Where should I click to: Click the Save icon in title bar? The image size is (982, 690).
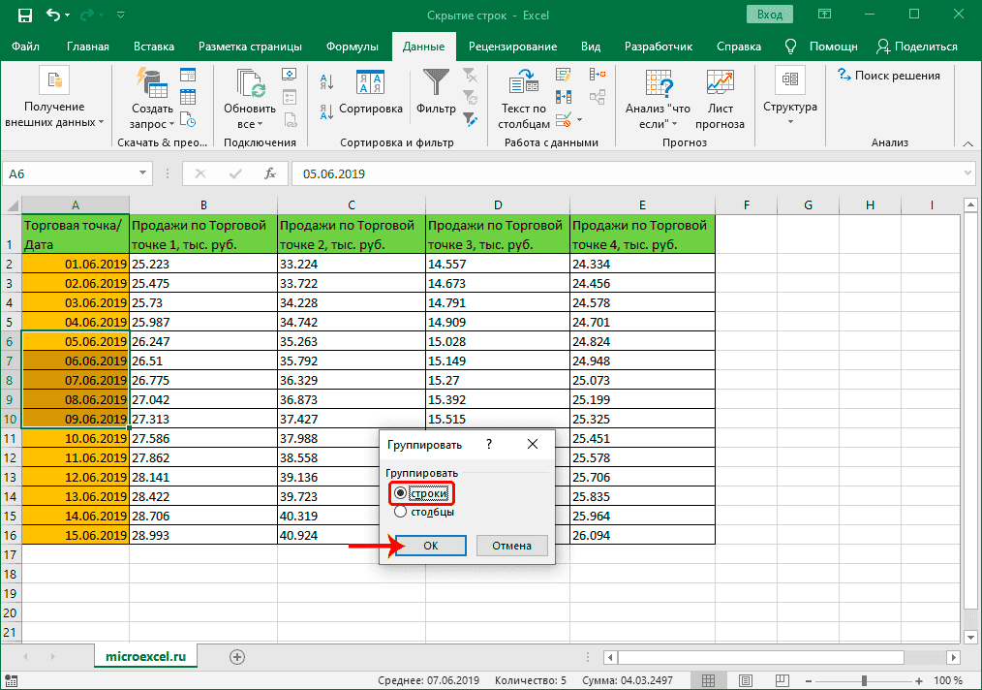coord(24,16)
